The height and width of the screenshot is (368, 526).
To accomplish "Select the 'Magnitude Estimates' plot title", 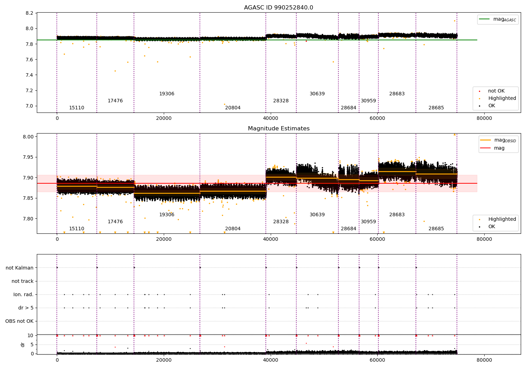I will (278, 129).
